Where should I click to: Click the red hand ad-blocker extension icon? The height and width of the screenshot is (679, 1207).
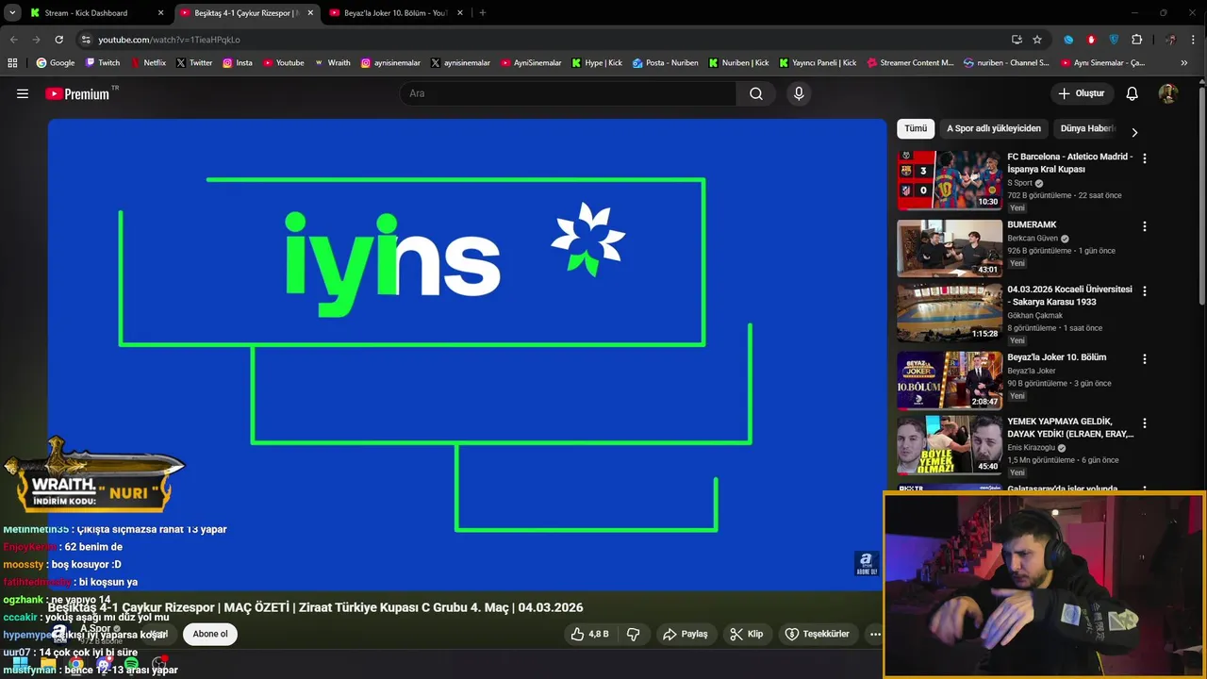(1091, 40)
